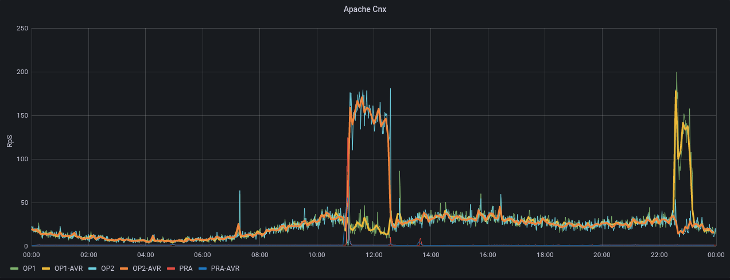This screenshot has width=730, height=280.
Task: Toggle the OP2-AVR legend label
Action: [x=146, y=268]
